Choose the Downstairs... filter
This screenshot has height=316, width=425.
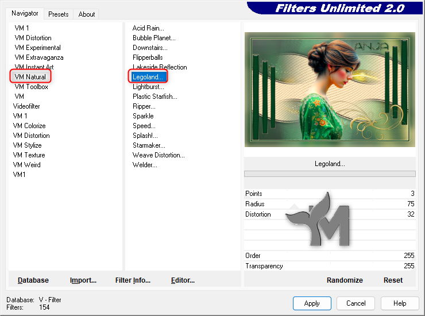coord(150,48)
